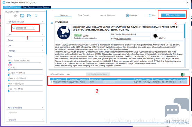Sort by Unit Price for 10k column
The height and width of the screenshot is (127, 192).
tap(96, 79)
